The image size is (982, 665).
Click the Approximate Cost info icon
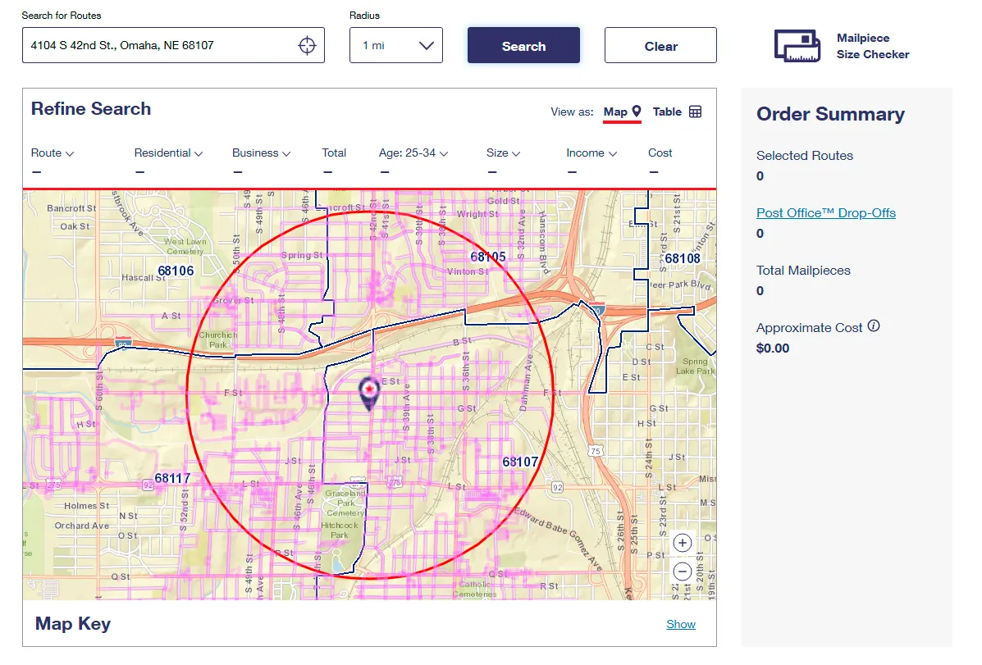pos(874,326)
